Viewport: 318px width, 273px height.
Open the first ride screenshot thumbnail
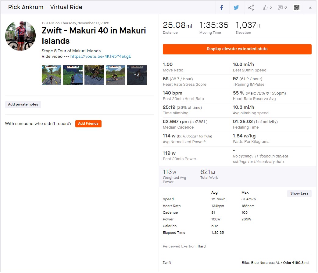tap(52, 75)
